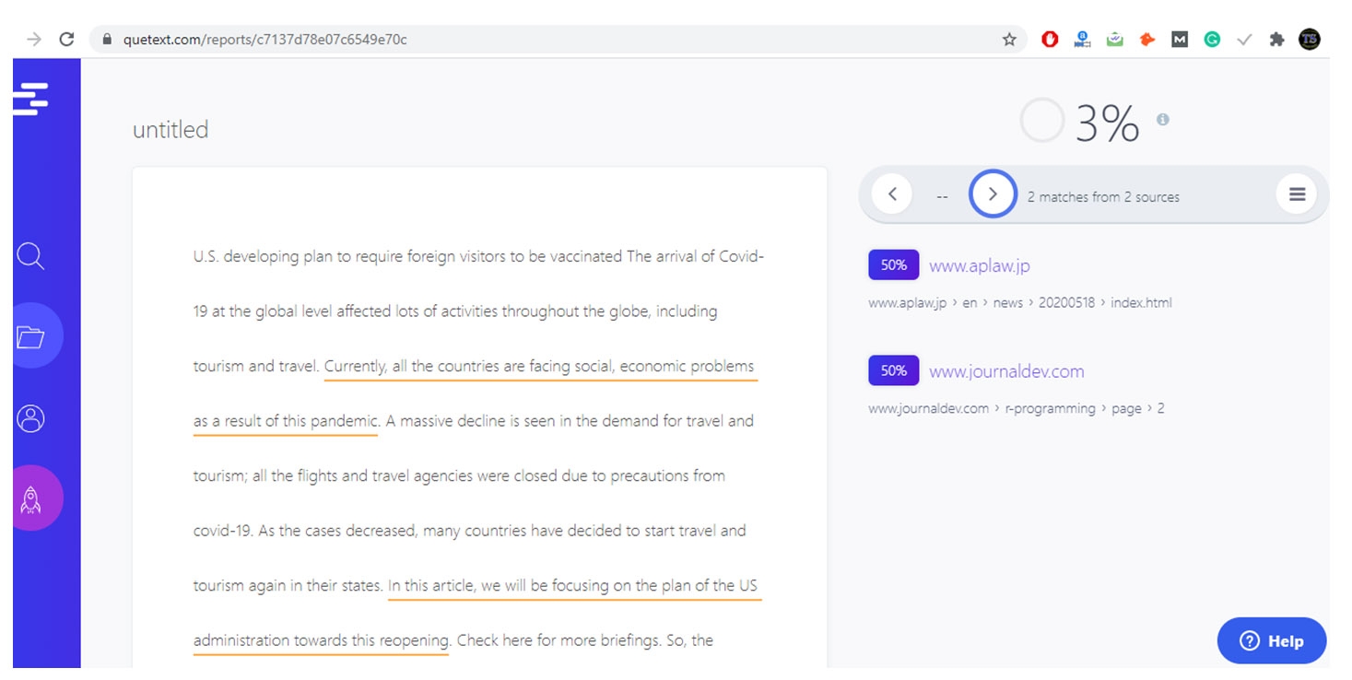Open the matches hamburger menu
This screenshot has height=680, width=1352.
[x=1297, y=194]
